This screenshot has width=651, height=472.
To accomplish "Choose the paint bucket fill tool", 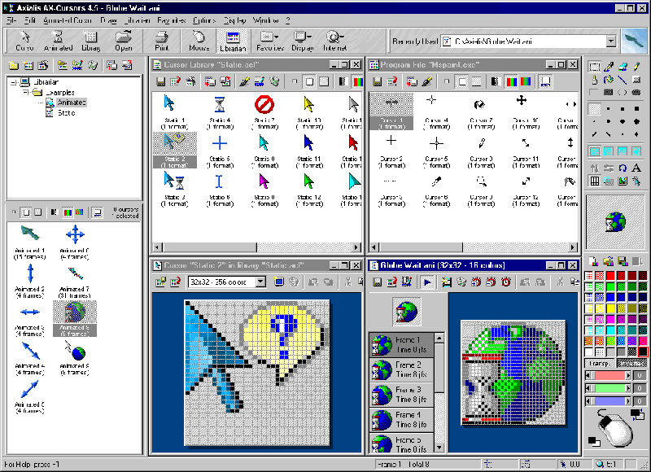I will [609, 80].
